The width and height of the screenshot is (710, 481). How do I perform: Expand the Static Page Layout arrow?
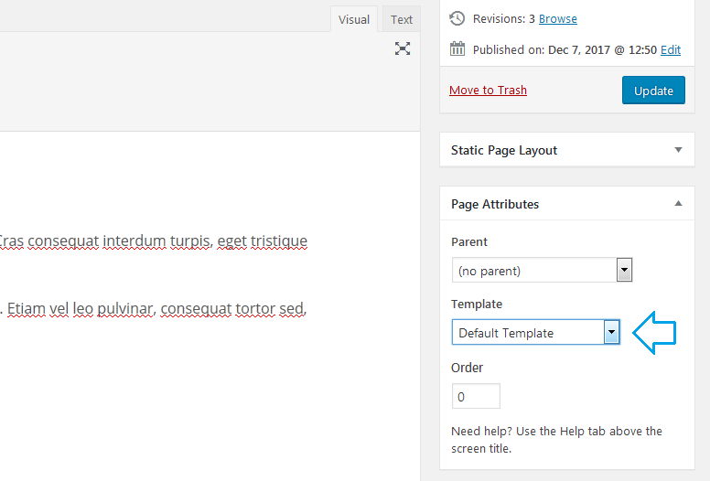(678, 150)
